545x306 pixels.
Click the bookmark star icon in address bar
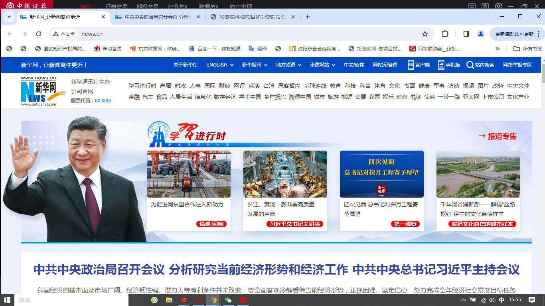pos(425,34)
